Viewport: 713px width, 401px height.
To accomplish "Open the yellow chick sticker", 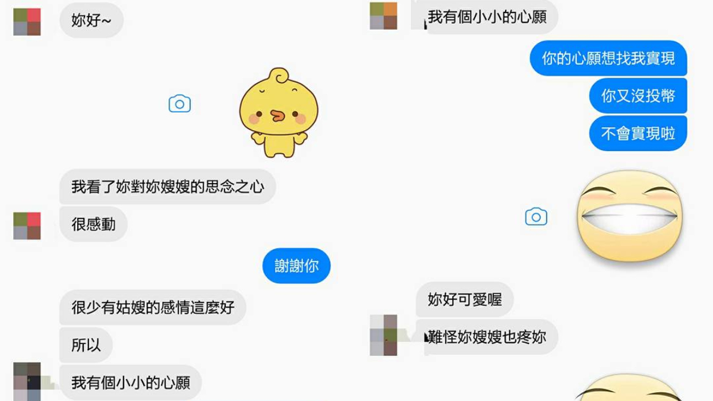I will [x=279, y=112].
